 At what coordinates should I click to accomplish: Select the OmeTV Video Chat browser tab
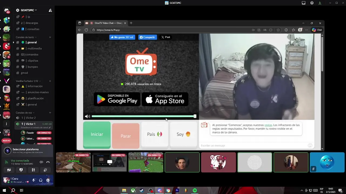105,23
